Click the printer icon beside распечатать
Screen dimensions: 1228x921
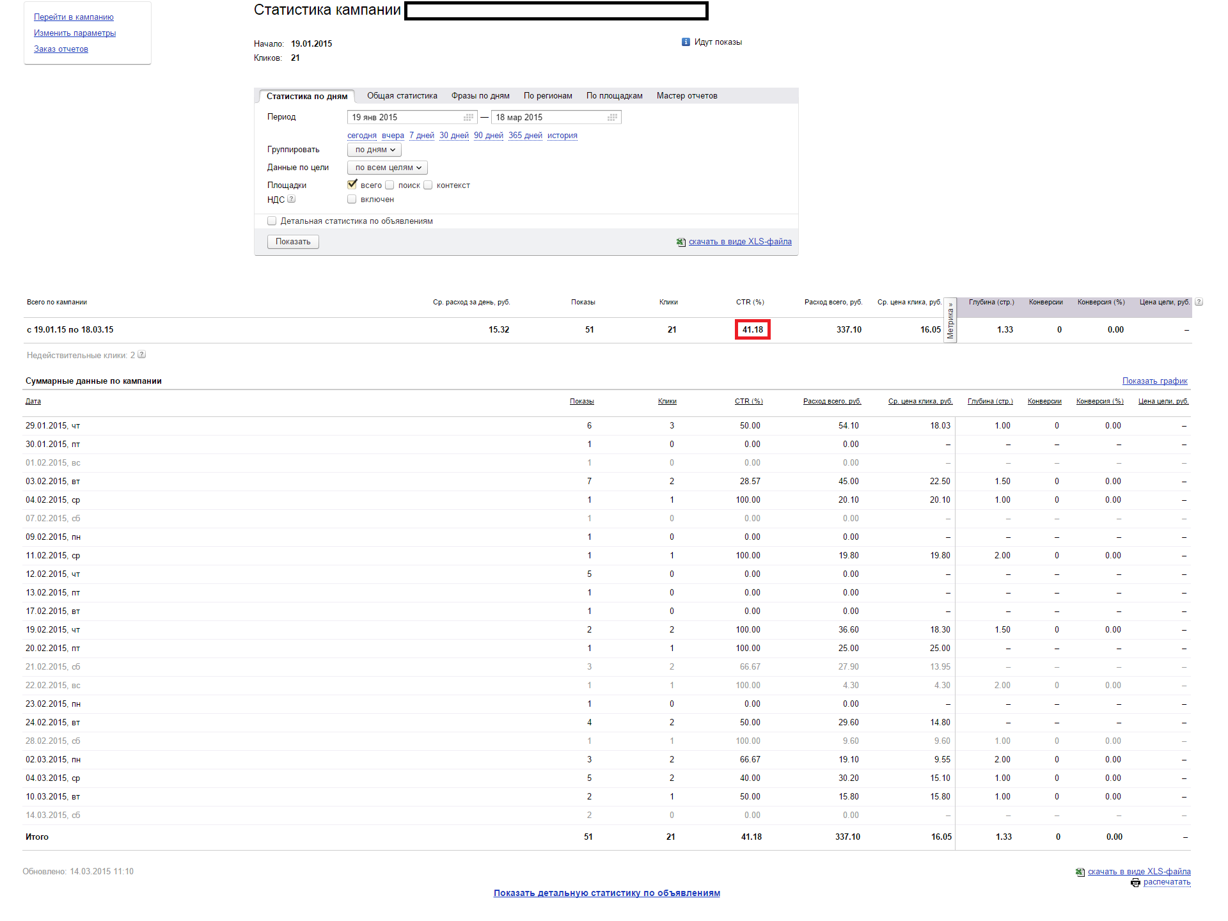(x=1136, y=883)
